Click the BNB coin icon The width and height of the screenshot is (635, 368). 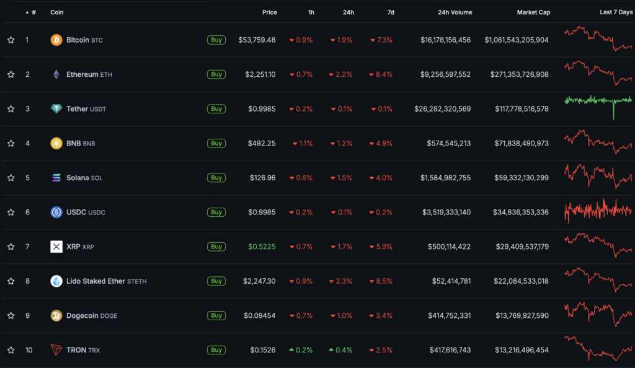pos(56,143)
